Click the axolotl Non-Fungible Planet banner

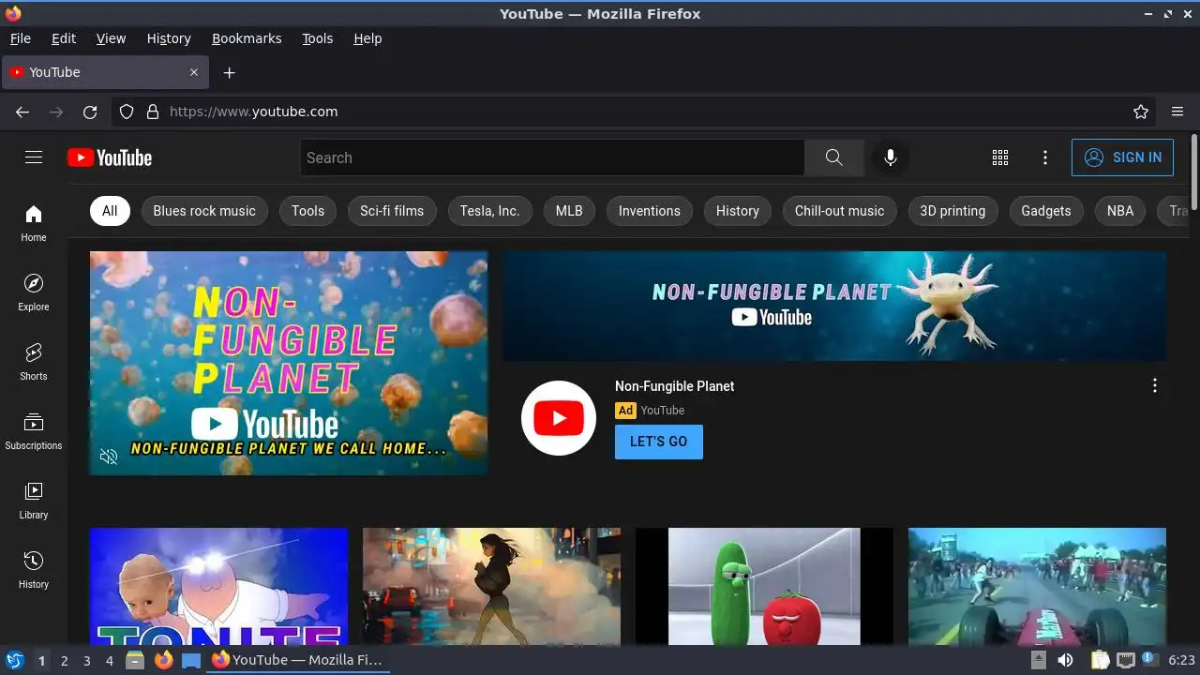[834, 306]
